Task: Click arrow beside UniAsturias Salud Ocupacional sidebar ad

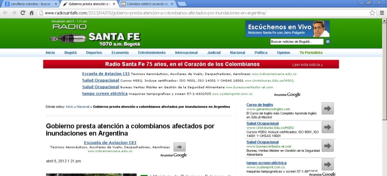Action: coord(328,127)
